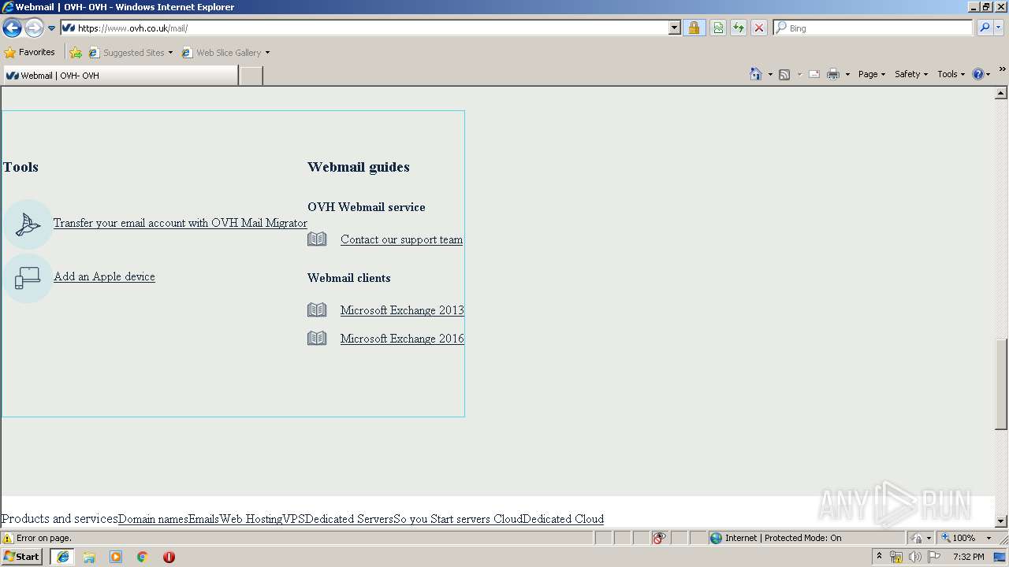Open Microsoft Exchange 2016 guide link
The width and height of the screenshot is (1009, 567).
click(402, 339)
